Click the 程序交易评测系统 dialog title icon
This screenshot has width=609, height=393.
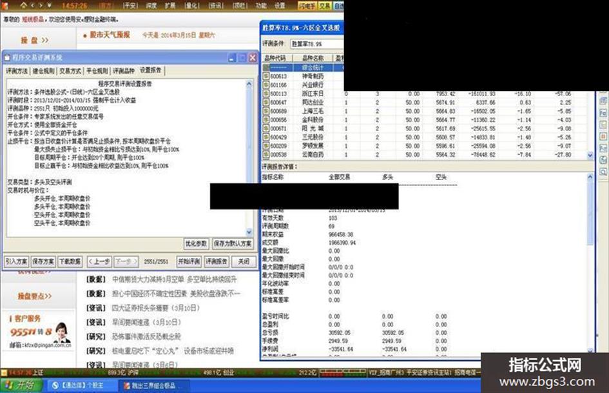7,58
